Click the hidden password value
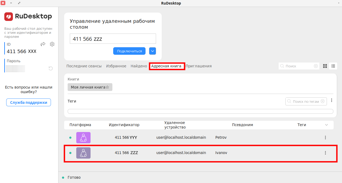Image resolution: width=342 pixels, height=183 pixels. click(x=15, y=68)
